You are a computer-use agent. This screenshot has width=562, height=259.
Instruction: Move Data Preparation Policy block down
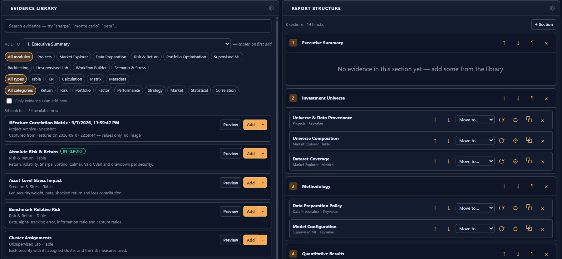[x=449, y=208]
